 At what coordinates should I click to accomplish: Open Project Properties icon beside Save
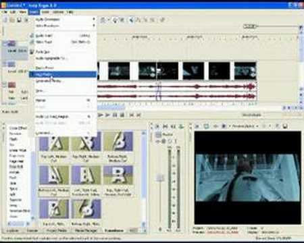pos(26,20)
